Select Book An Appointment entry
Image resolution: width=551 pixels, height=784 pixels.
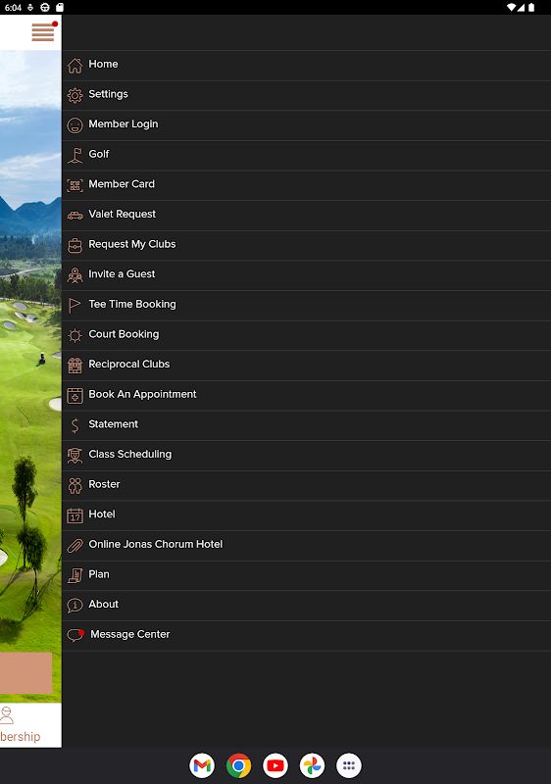[307, 396]
